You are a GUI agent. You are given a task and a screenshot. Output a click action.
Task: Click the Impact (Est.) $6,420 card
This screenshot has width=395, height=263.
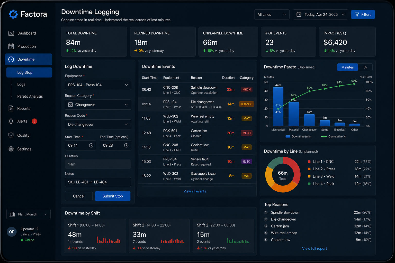pyautogui.click(x=347, y=42)
